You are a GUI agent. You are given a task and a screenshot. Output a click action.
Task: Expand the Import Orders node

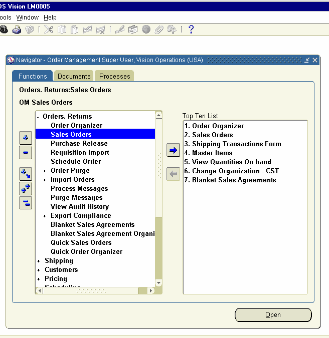click(45, 180)
